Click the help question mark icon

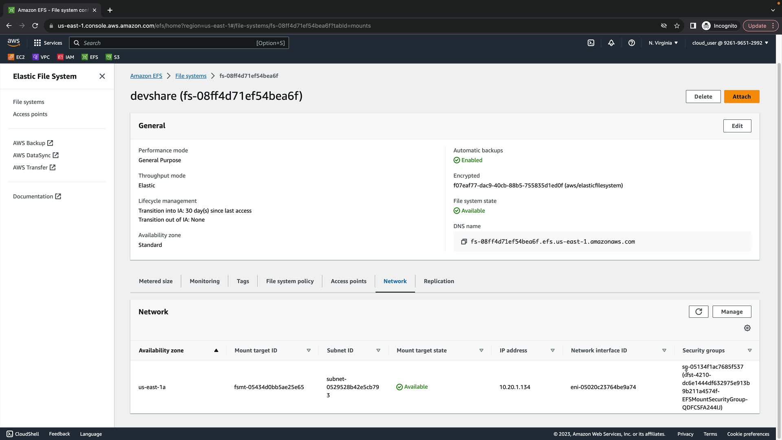tap(632, 43)
